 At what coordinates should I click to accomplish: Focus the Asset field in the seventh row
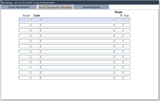[x=24, y=51]
